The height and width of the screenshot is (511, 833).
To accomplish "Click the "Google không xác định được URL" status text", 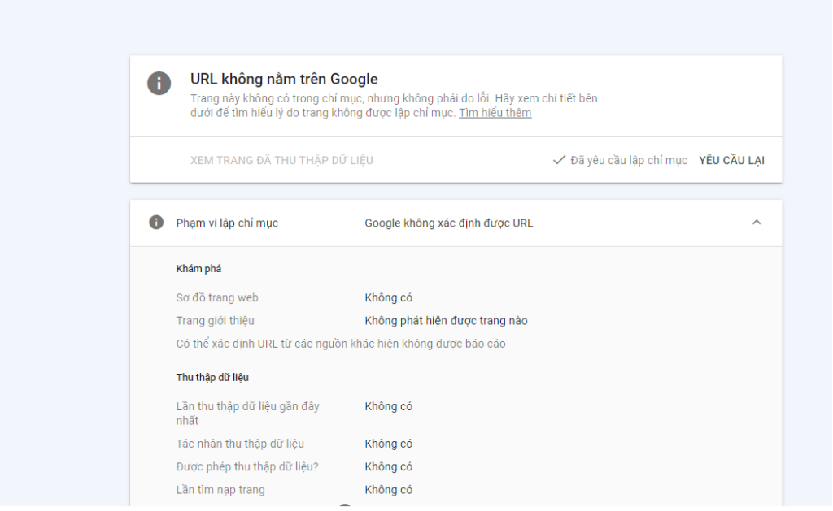I will click(450, 222).
